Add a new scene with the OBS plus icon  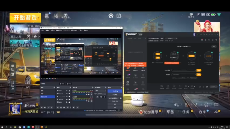[42, 107]
